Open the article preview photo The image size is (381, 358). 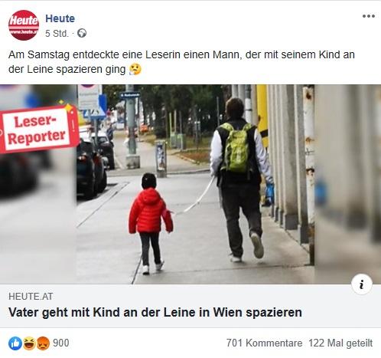pos(190,184)
